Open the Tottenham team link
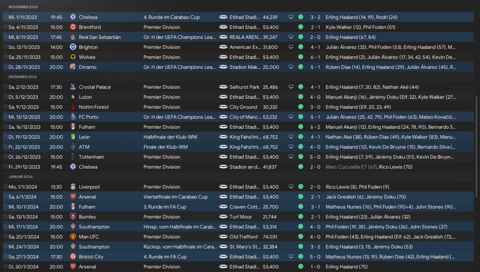Image resolution: width=480 pixels, height=272 pixels. [x=91, y=157]
